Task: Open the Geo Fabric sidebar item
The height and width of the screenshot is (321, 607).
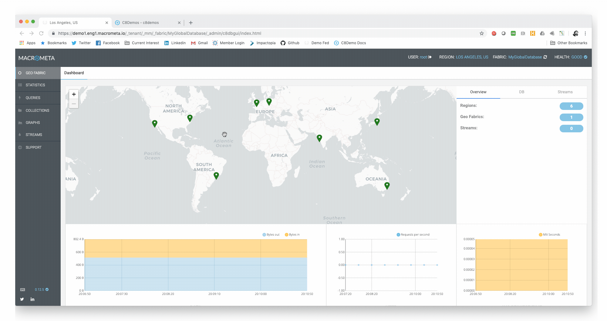Action: click(x=38, y=73)
